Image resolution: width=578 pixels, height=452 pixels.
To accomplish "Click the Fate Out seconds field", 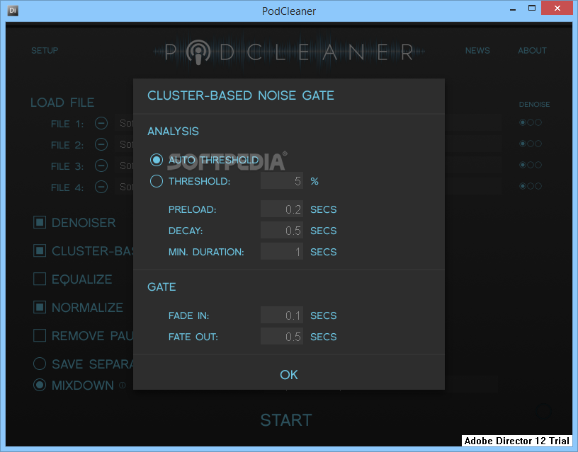I will (282, 337).
